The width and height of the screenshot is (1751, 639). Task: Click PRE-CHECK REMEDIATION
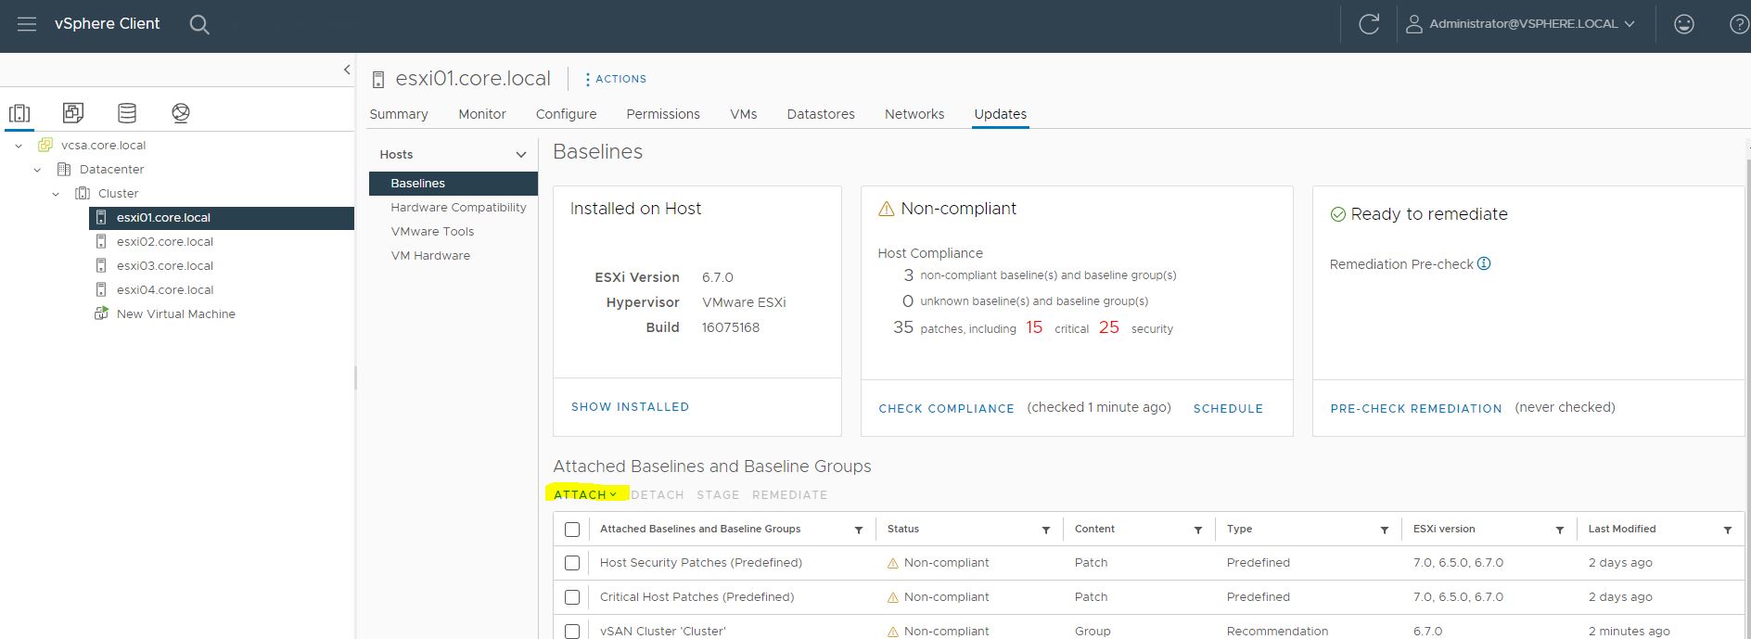(1416, 408)
